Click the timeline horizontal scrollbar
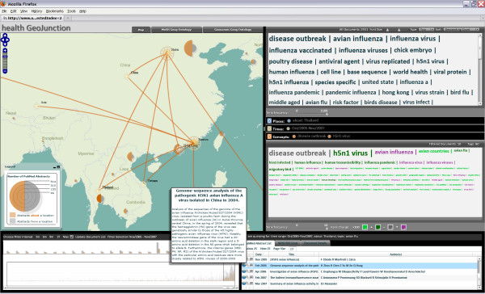Viewport: 485px width, 294px height. [120, 288]
